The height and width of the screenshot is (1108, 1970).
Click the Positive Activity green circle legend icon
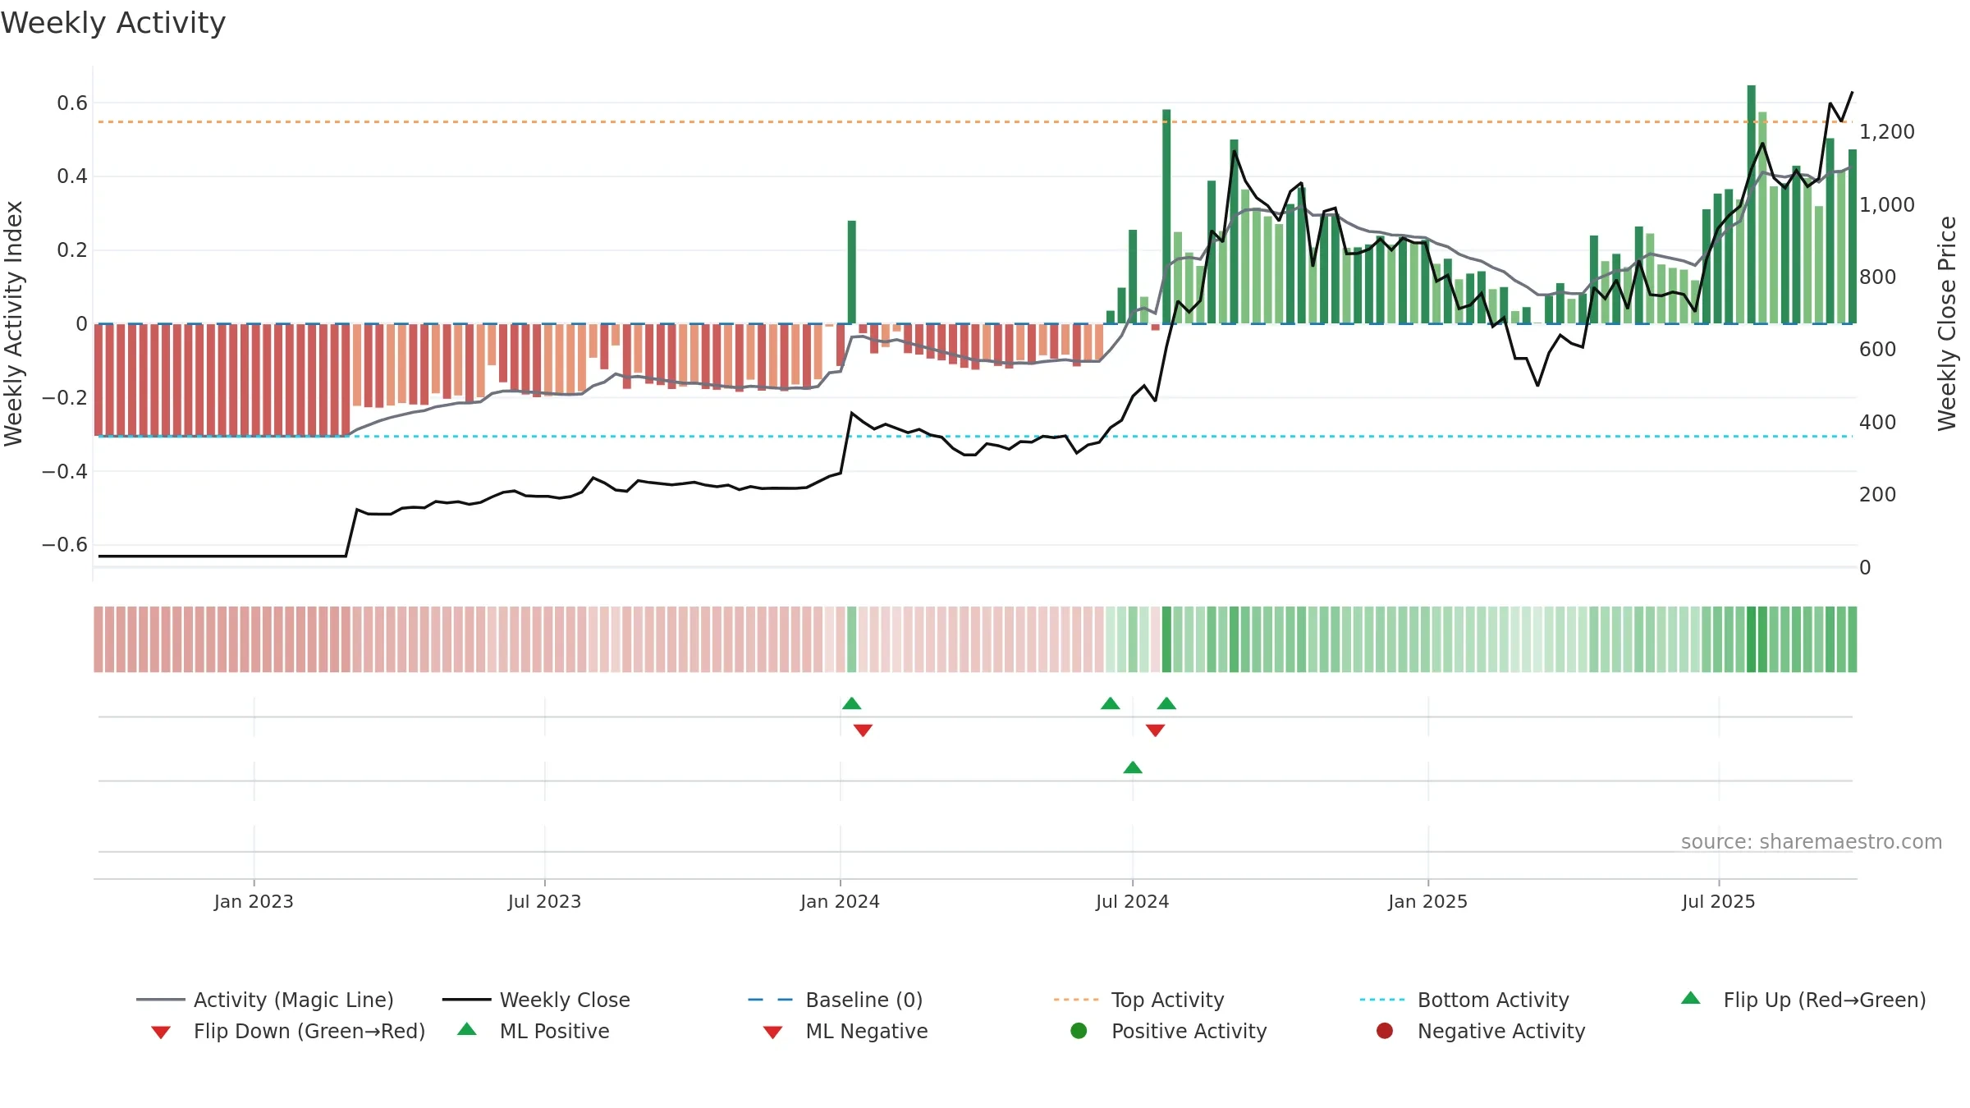pos(1079,1031)
